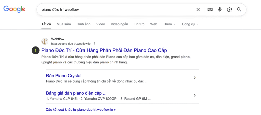Open three-dot menu beside result URL
Screen dimensions: 261x115
[94, 44]
